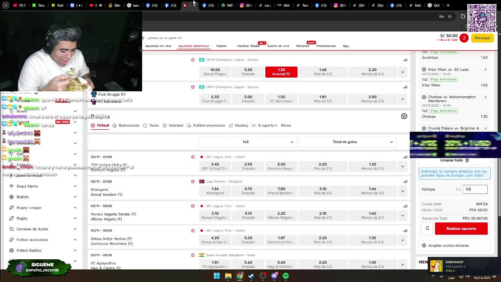
Task: Click trash icon next to Limpiar todo
Action: [x=467, y=160]
